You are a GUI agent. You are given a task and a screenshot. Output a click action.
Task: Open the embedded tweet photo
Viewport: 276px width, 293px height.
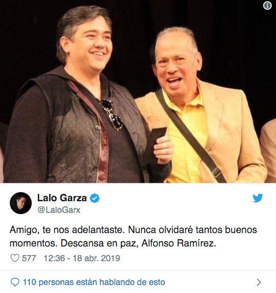[138, 91]
